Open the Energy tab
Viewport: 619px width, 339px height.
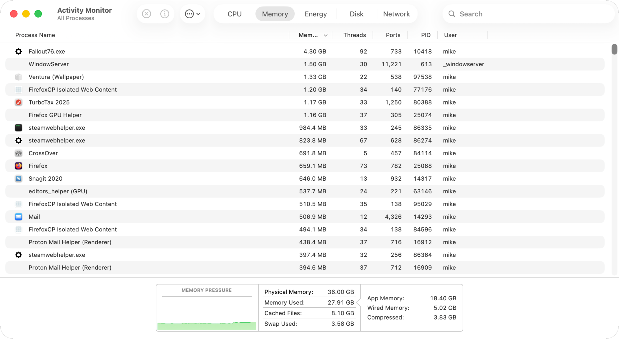click(x=316, y=14)
